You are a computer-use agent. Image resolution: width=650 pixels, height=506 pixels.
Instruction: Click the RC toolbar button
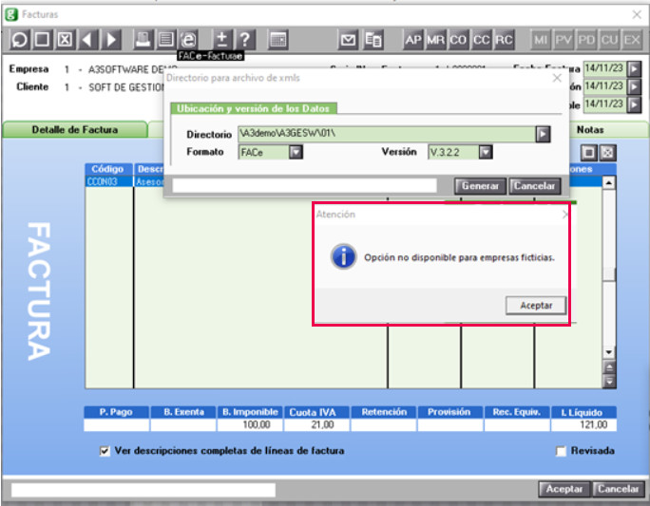[504, 40]
